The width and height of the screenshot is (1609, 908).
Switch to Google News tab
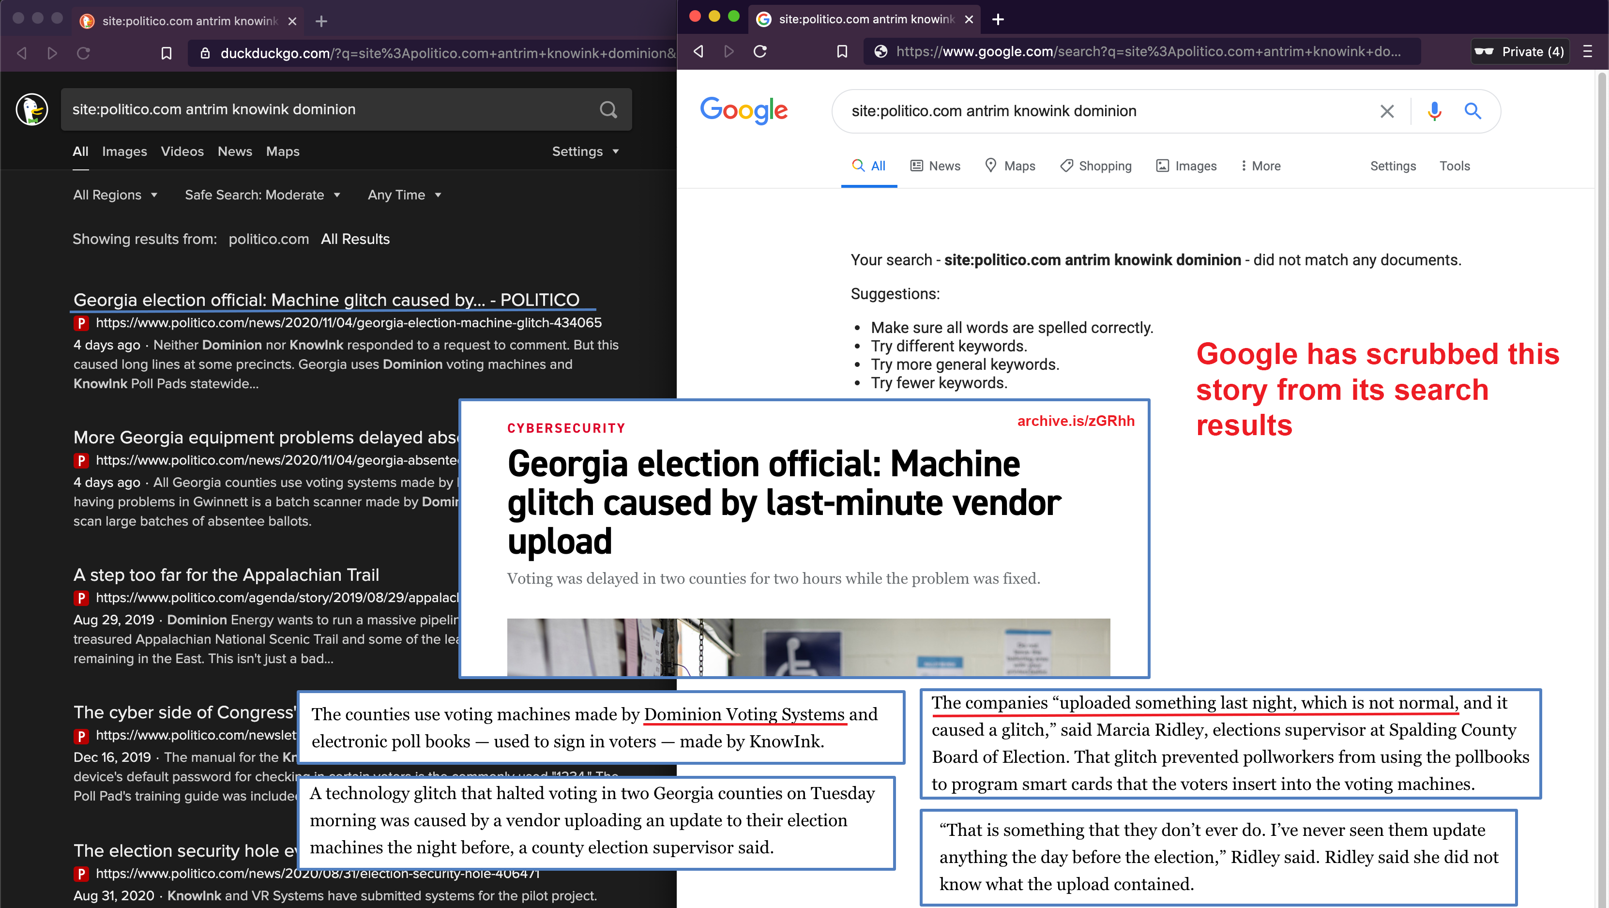[x=935, y=166]
